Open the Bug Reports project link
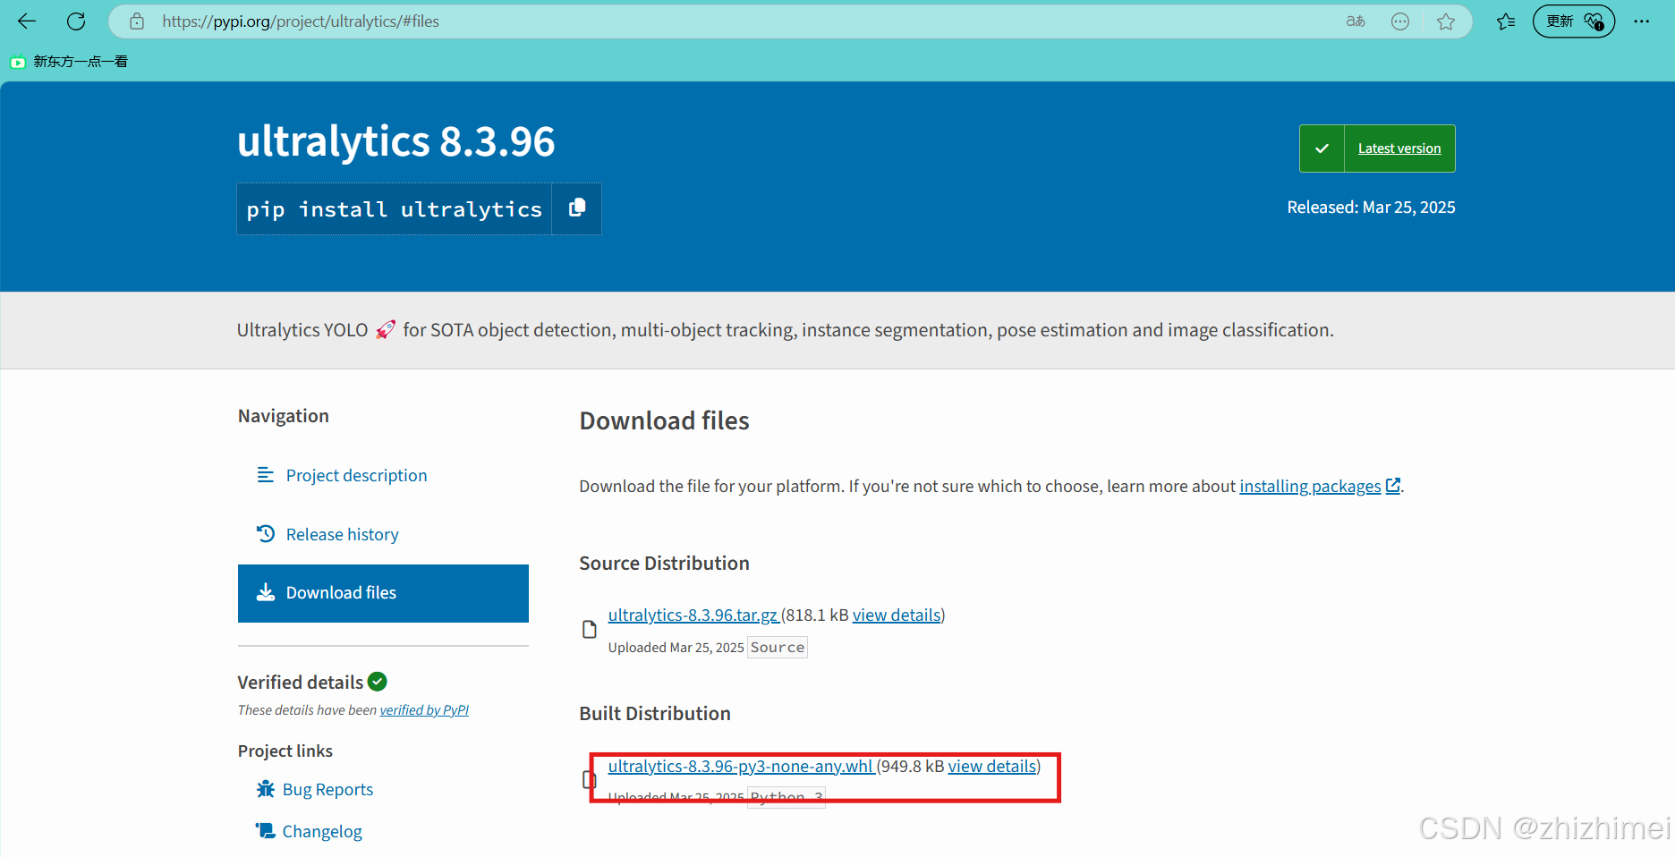 click(327, 789)
